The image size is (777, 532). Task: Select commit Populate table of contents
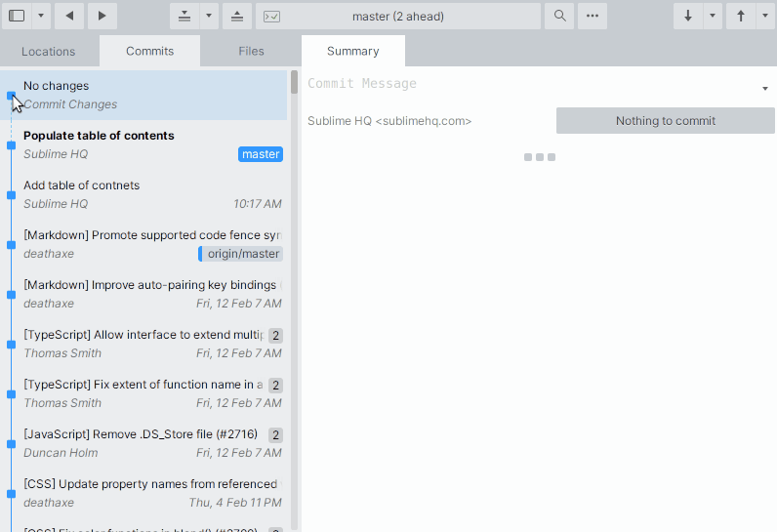143,144
